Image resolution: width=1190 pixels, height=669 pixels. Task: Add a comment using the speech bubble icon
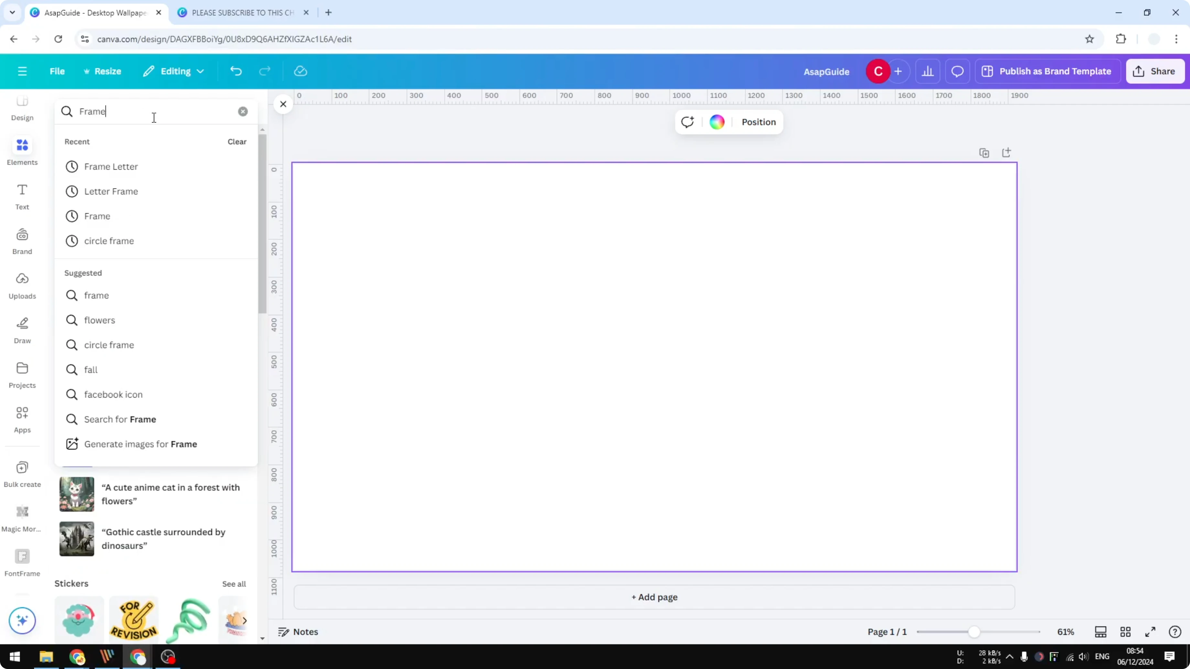click(957, 71)
